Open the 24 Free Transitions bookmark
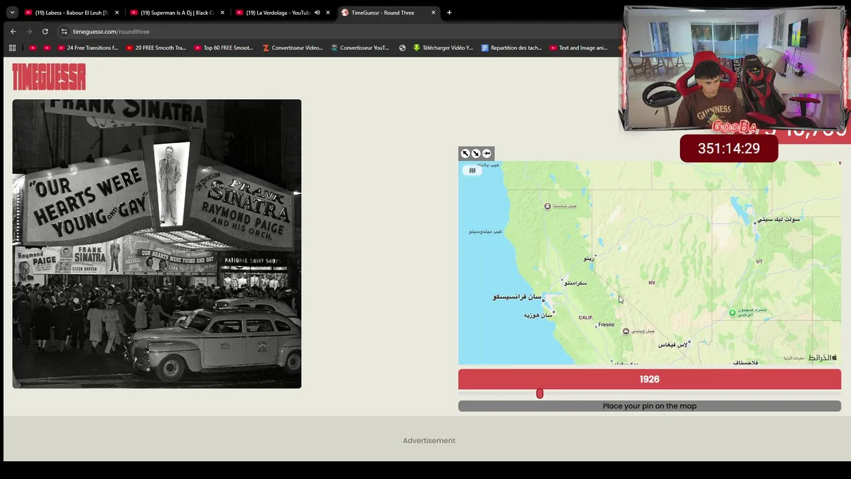Viewport: 851px width, 479px height. pyautogui.click(x=88, y=48)
